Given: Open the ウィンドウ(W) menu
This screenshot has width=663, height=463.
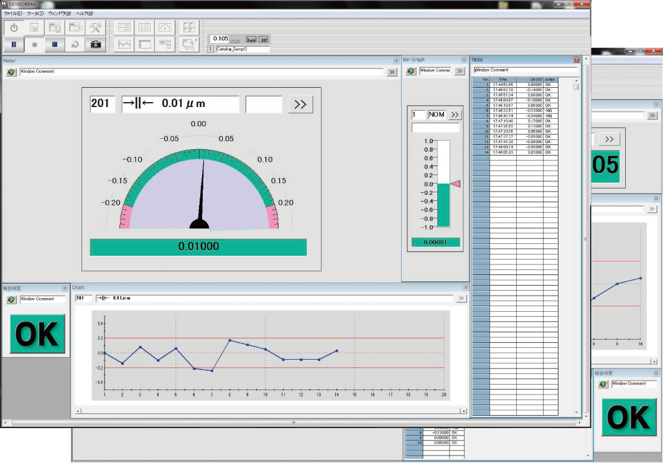Looking at the screenshot, I should pyautogui.click(x=60, y=14).
